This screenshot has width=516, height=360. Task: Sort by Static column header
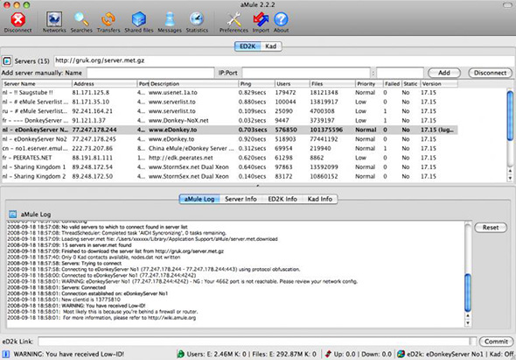(410, 84)
